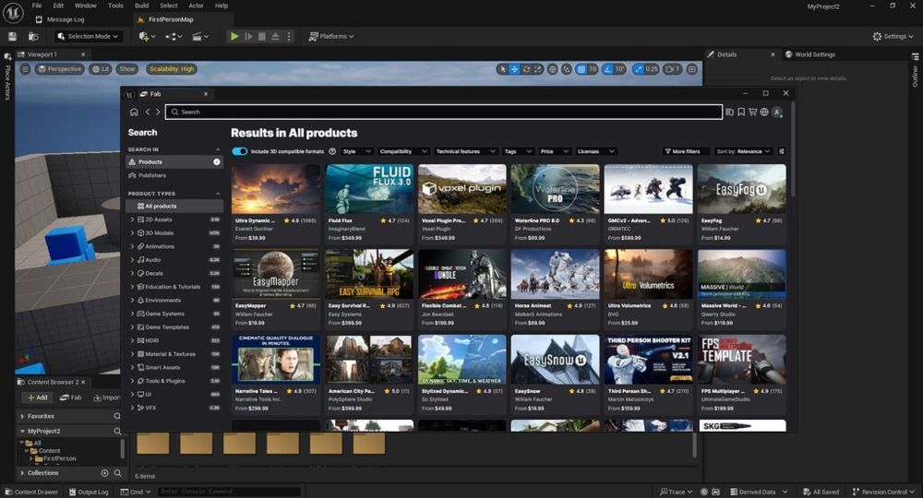Navigate forward in the Fab window
The image size is (923, 498).
[158, 112]
